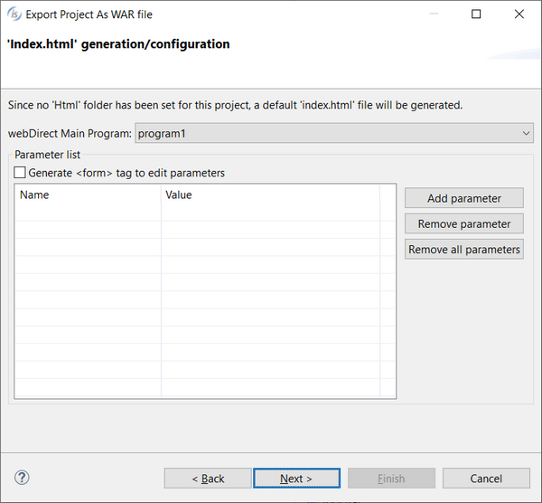Click the first empty Value cell
This screenshot has width=542, height=503.
coord(270,213)
